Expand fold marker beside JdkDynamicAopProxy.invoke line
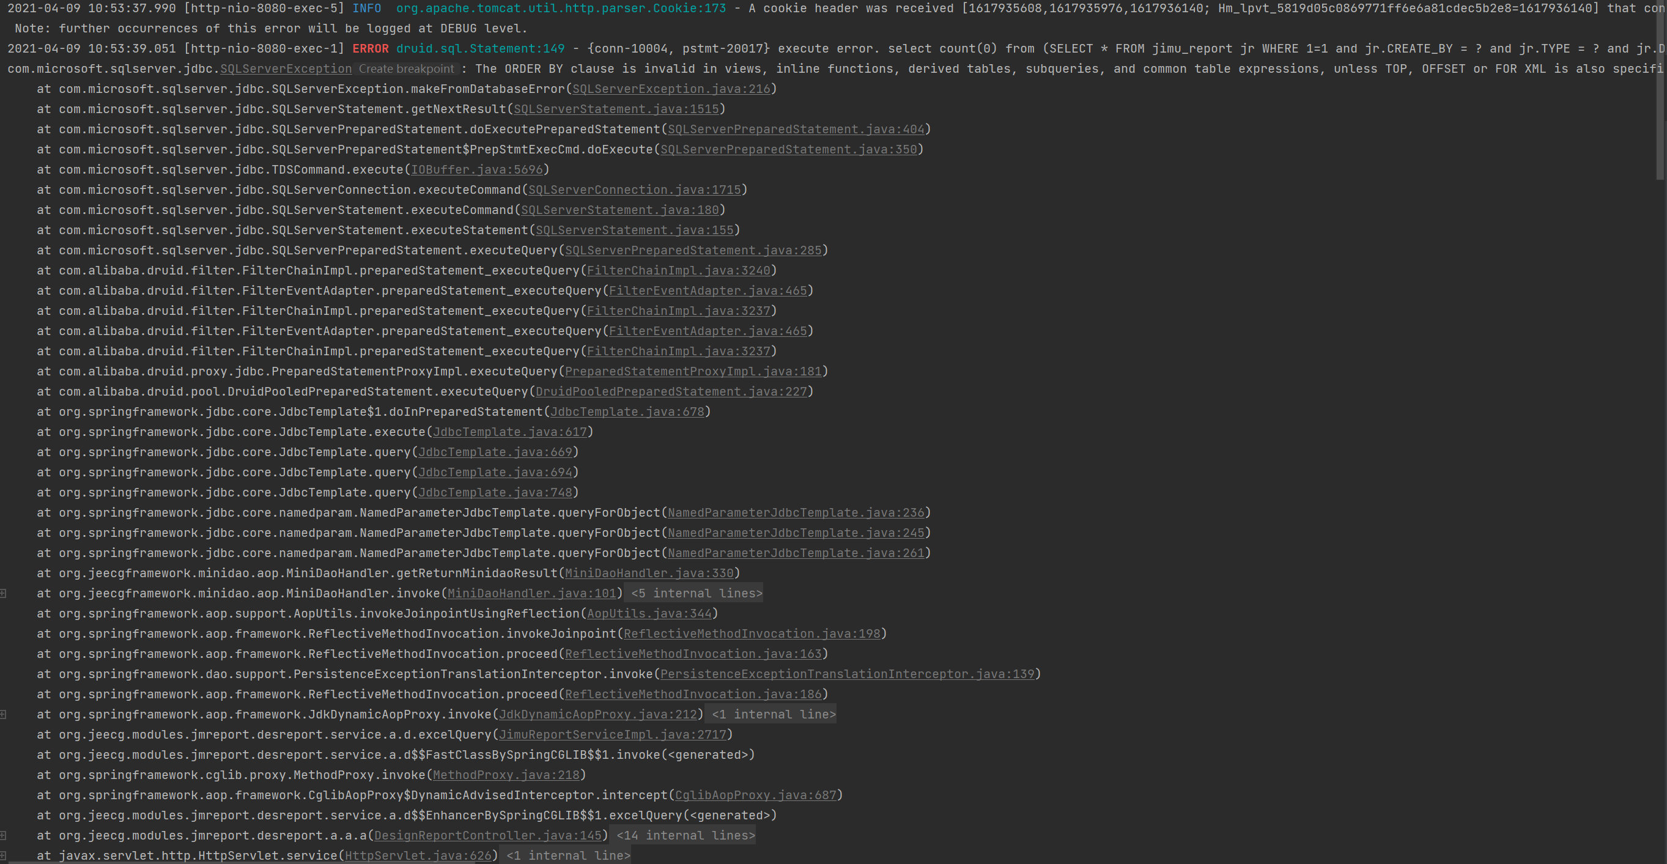The width and height of the screenshot is (1667, 864). click(3, 714)
